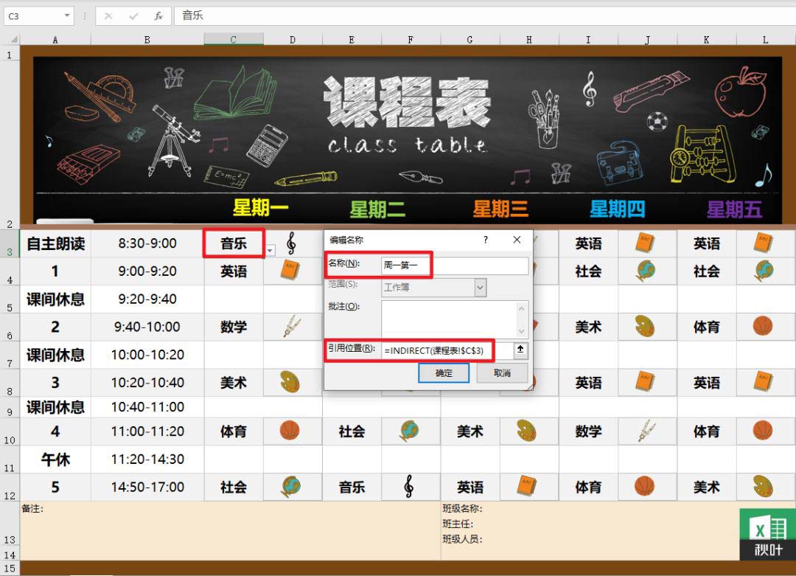Close the 编辑名称 dialog
The width and height of the screenshot is (796, 576).
[x=517, y=240]
